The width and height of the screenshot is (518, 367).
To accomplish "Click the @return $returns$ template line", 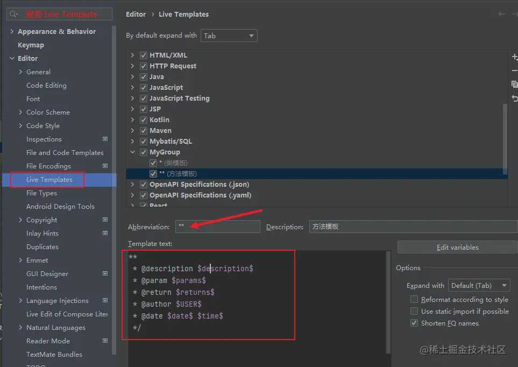I will tap(173, 292).
